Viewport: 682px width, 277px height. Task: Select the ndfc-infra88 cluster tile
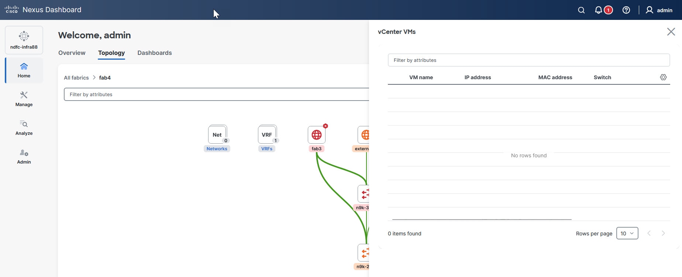click(x=24, y=40)
